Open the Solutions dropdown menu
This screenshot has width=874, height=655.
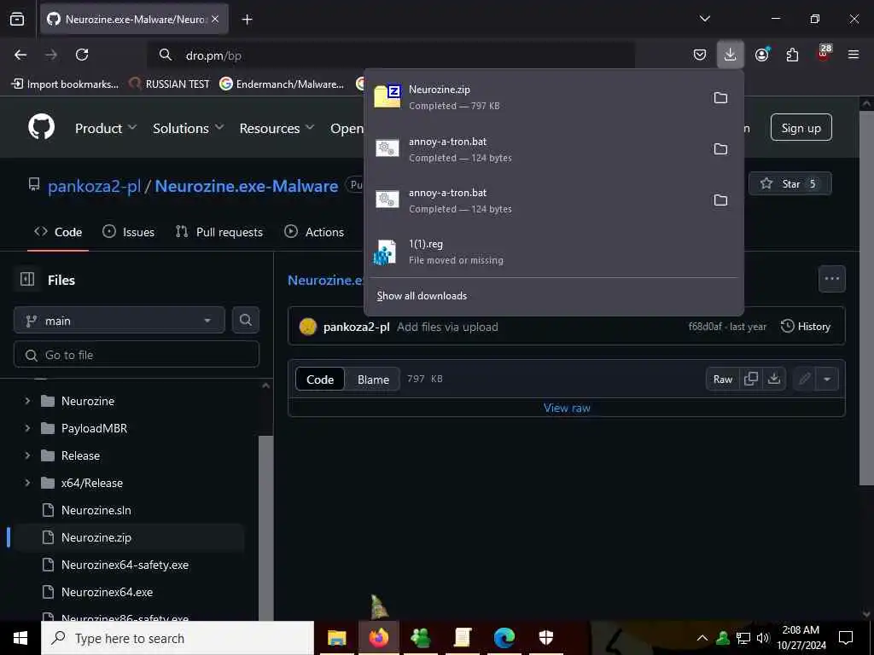click(189, 128)
